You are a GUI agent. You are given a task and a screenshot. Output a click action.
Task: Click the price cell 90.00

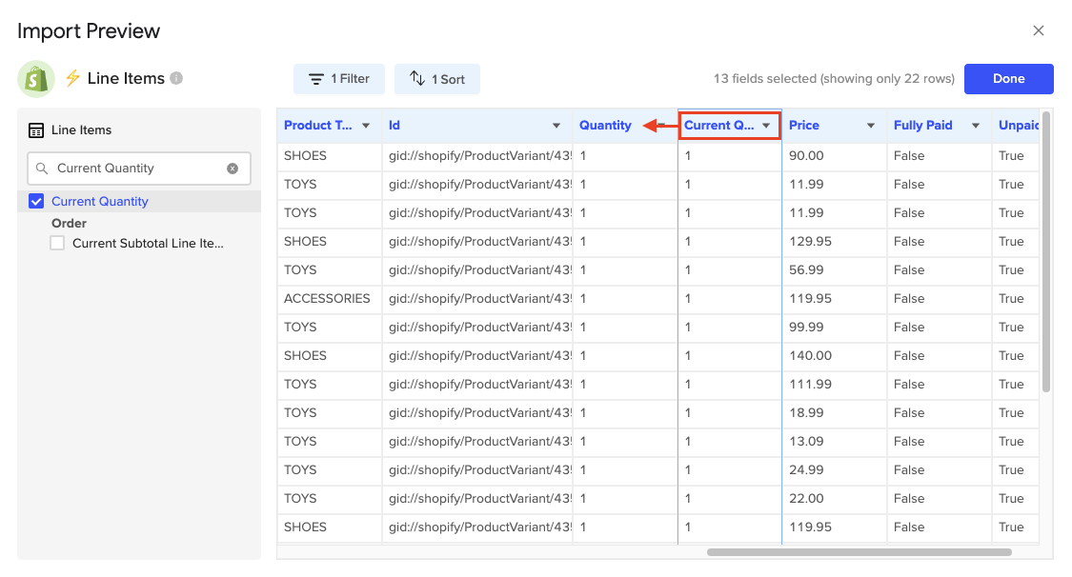pos(834,156)
